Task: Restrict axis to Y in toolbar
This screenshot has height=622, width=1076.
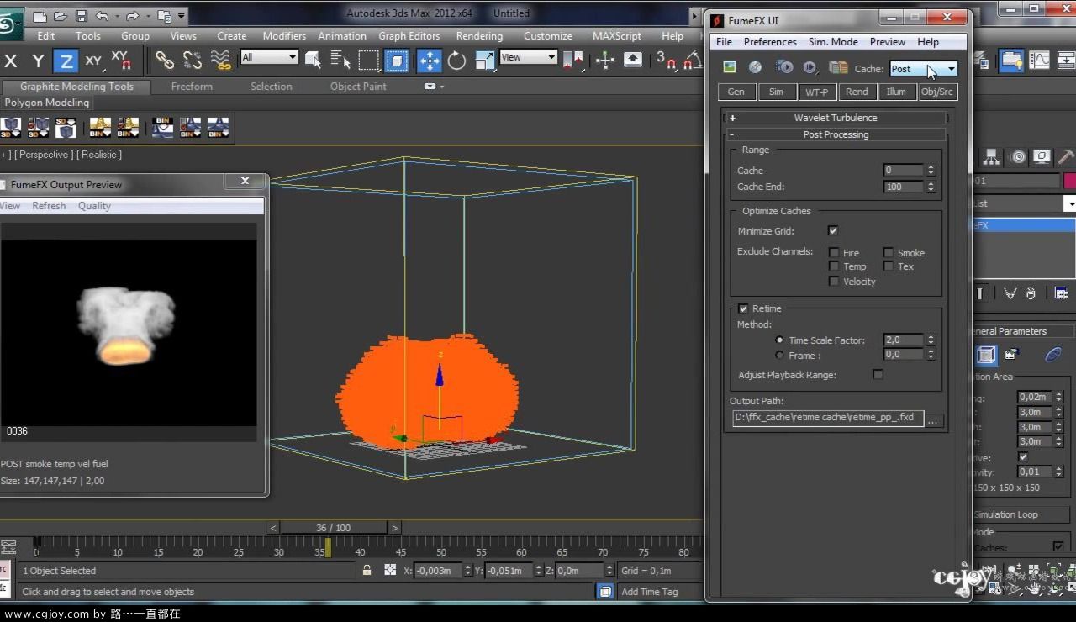Action: coord(38,61)
